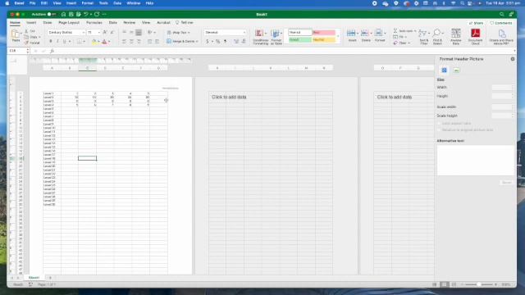Screen dimensions: 525x295
Task: Click the fx insert function icon
Action: click(x=52, y=51)
